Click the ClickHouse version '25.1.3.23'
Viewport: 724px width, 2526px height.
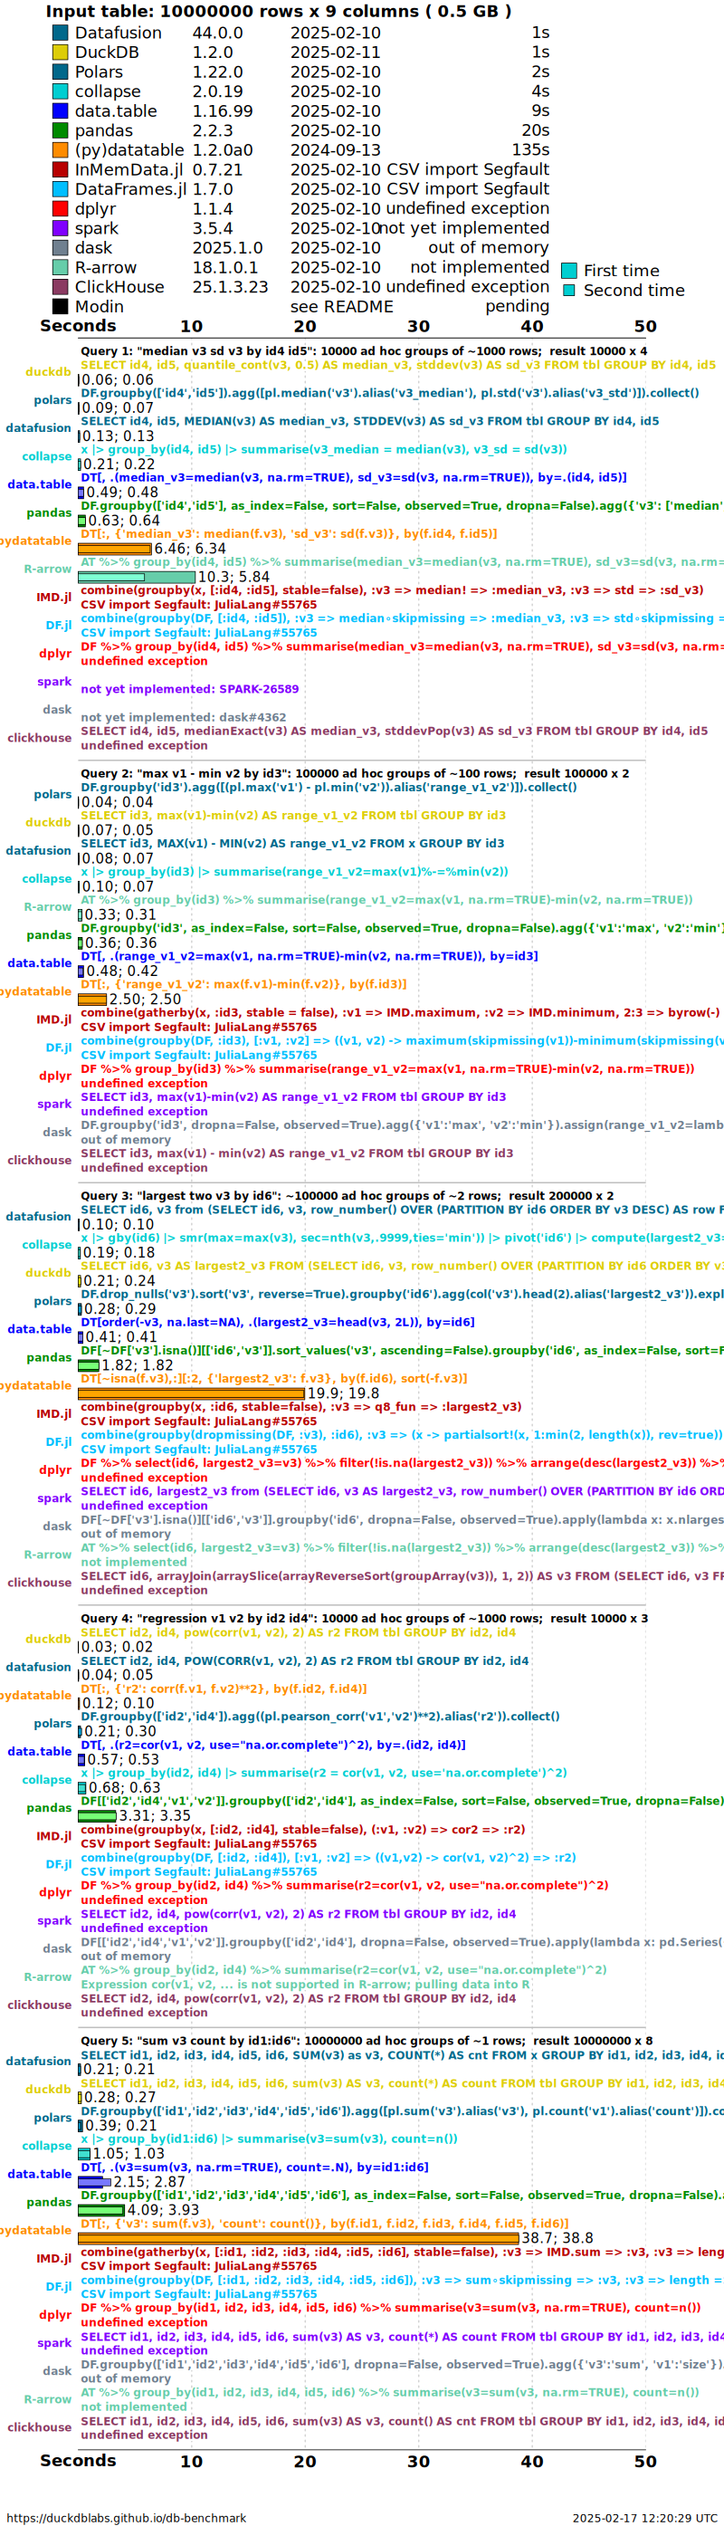tap(230, 287)
